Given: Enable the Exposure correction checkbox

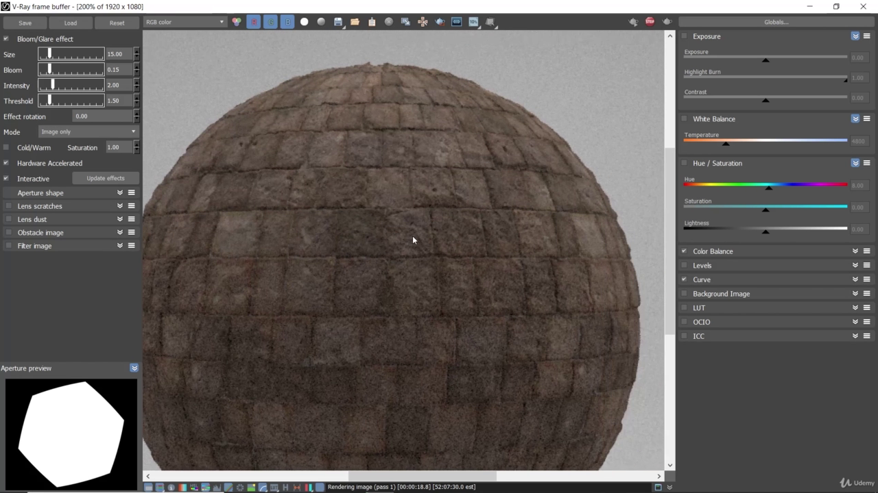Looking at the screenshot, I should coord(684,36).
